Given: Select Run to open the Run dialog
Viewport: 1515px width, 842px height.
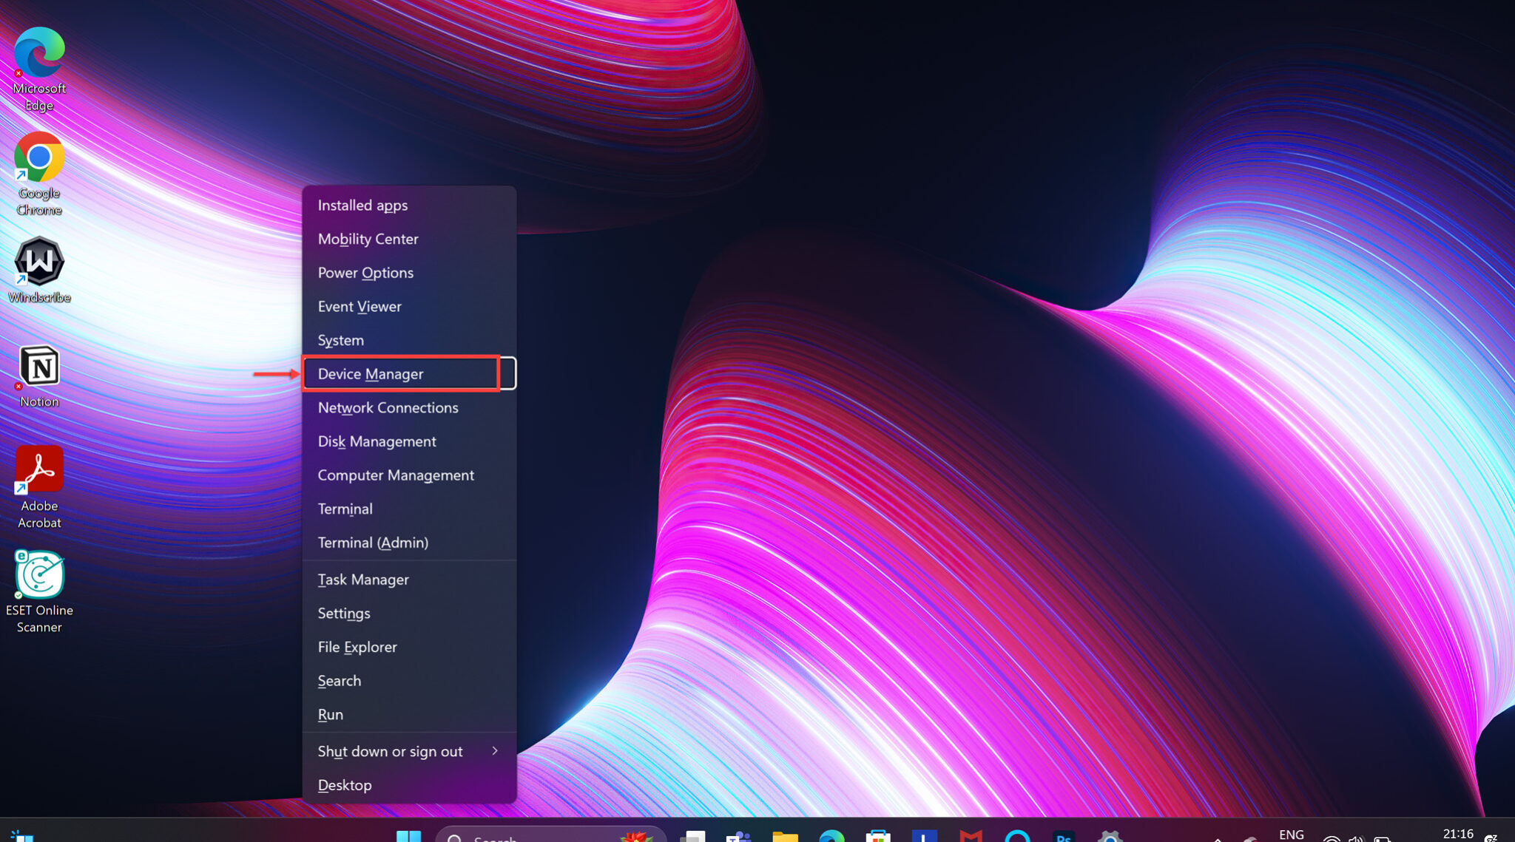Looking at the screenshot, I should point(330,714).
